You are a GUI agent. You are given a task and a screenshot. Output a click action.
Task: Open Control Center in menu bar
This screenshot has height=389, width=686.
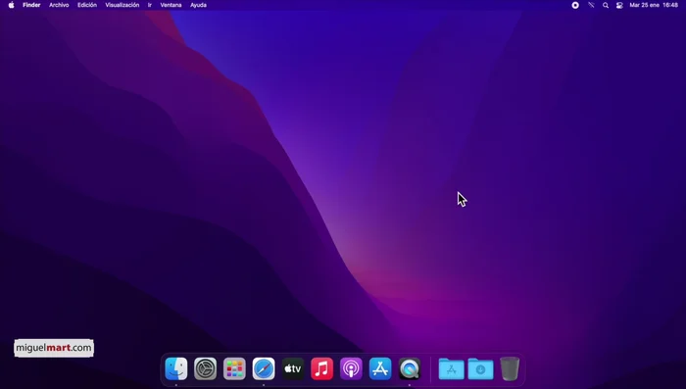tap(619, 5)
